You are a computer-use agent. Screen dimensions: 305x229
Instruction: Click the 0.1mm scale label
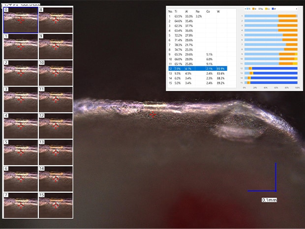click(x=269, y=200)
